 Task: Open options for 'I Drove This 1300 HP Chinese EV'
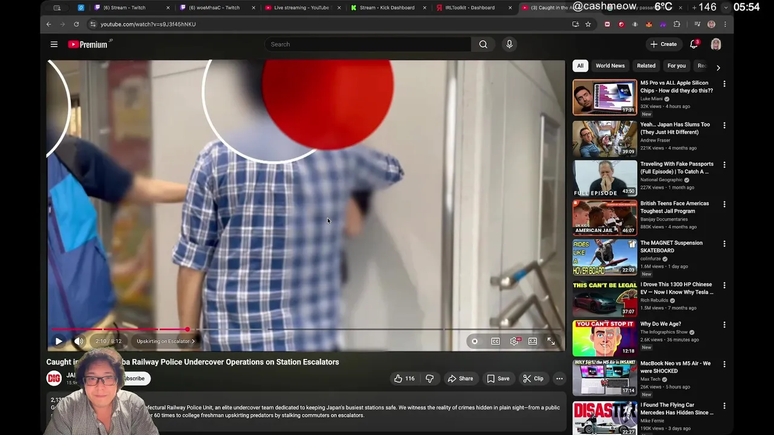pyautogui.click(x=724, y=285)
